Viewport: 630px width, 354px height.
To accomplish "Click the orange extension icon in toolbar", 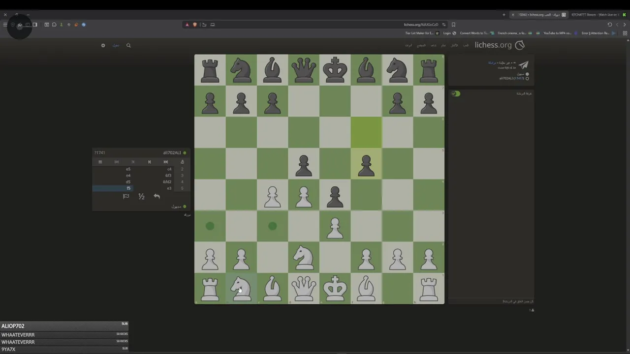I will coord(76,25).
